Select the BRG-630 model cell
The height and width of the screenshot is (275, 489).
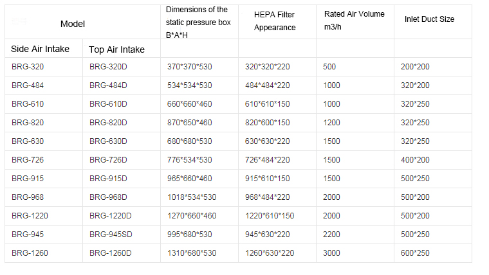click(x=28, y=141)
